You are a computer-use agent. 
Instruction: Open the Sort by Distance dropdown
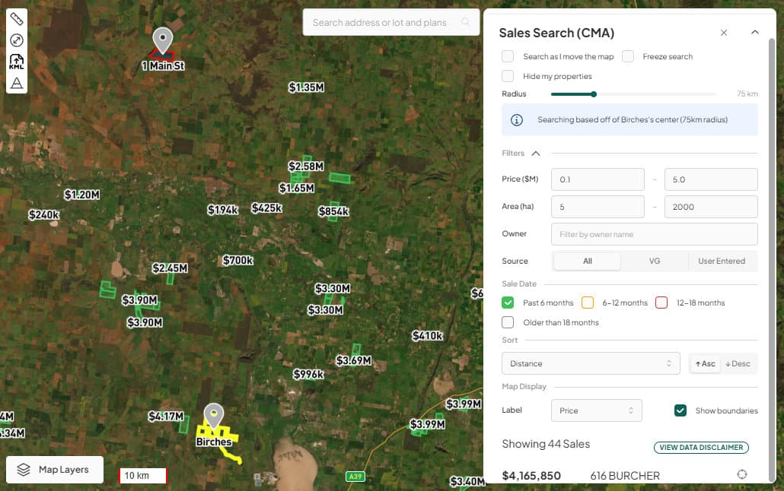(591, 363)
